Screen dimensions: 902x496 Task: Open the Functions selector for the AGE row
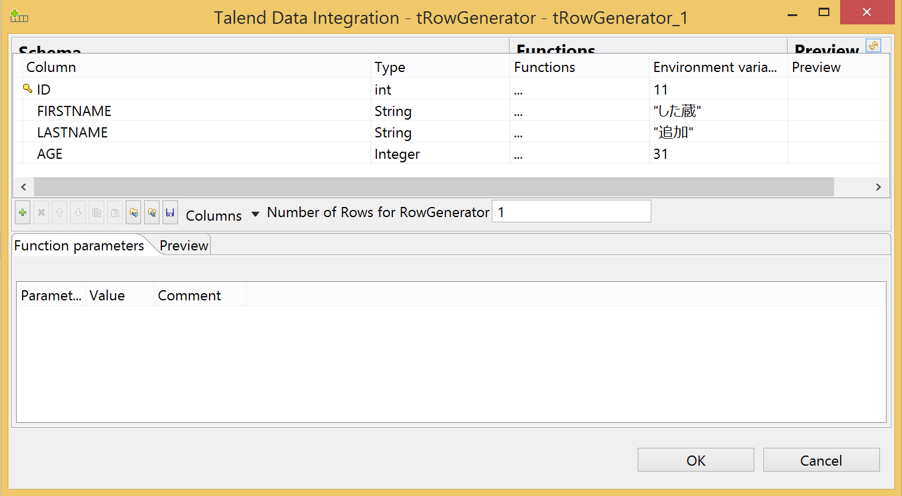[x=517, y=153]
